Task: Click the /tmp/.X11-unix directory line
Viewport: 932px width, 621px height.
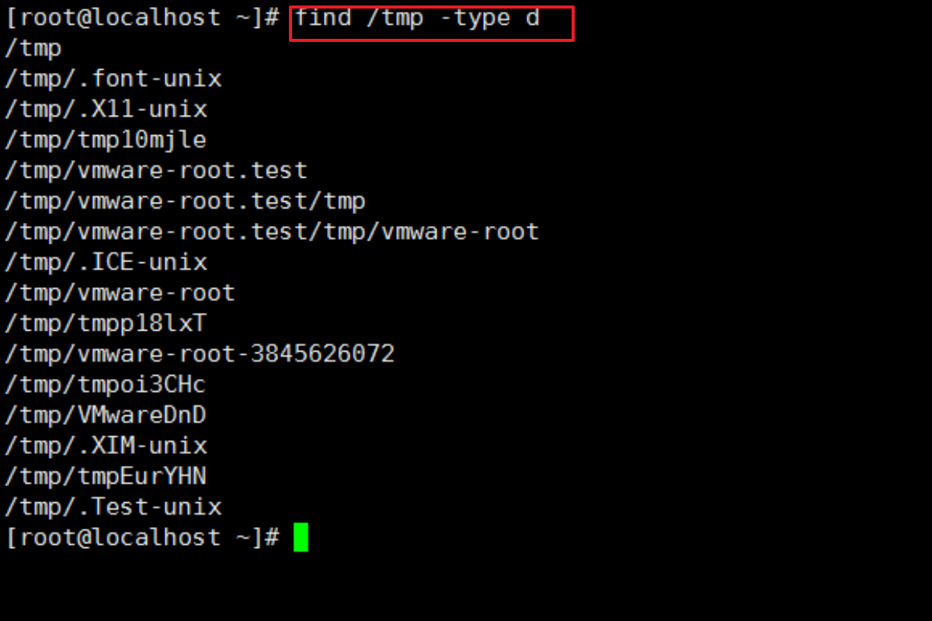Action: 106,109
